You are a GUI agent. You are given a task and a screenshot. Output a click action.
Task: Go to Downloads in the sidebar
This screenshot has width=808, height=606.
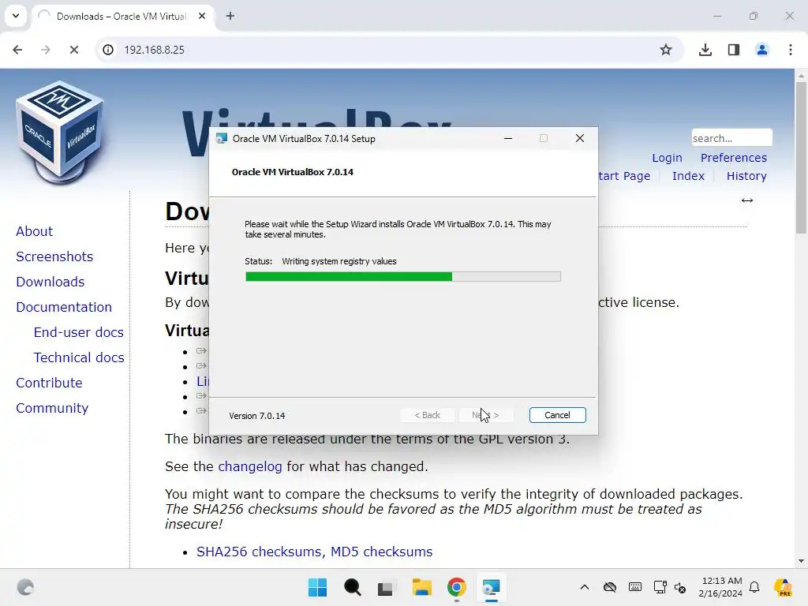click(50, 282)
